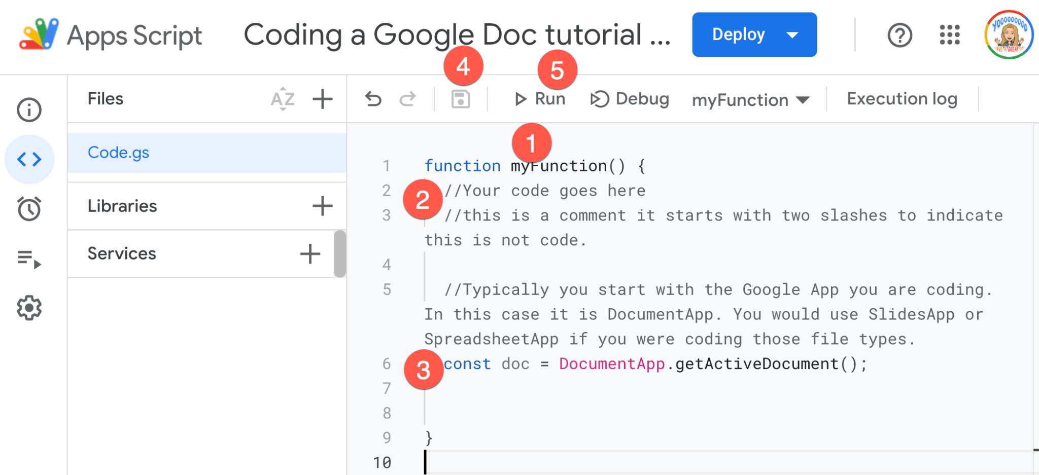Click the Debug button
This screenshot has width=1039, height=475.
[630, 99]
